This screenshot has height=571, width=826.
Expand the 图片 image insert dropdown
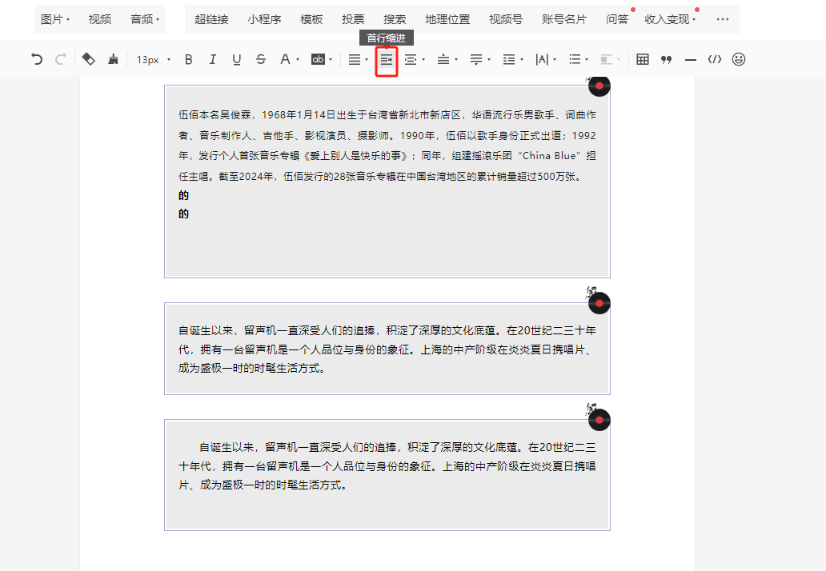click(x=54, y=19)
